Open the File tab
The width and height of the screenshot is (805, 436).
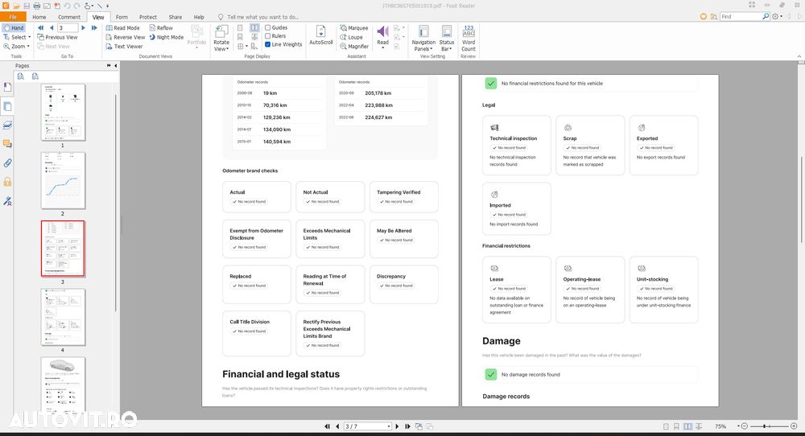click(13, 17)
